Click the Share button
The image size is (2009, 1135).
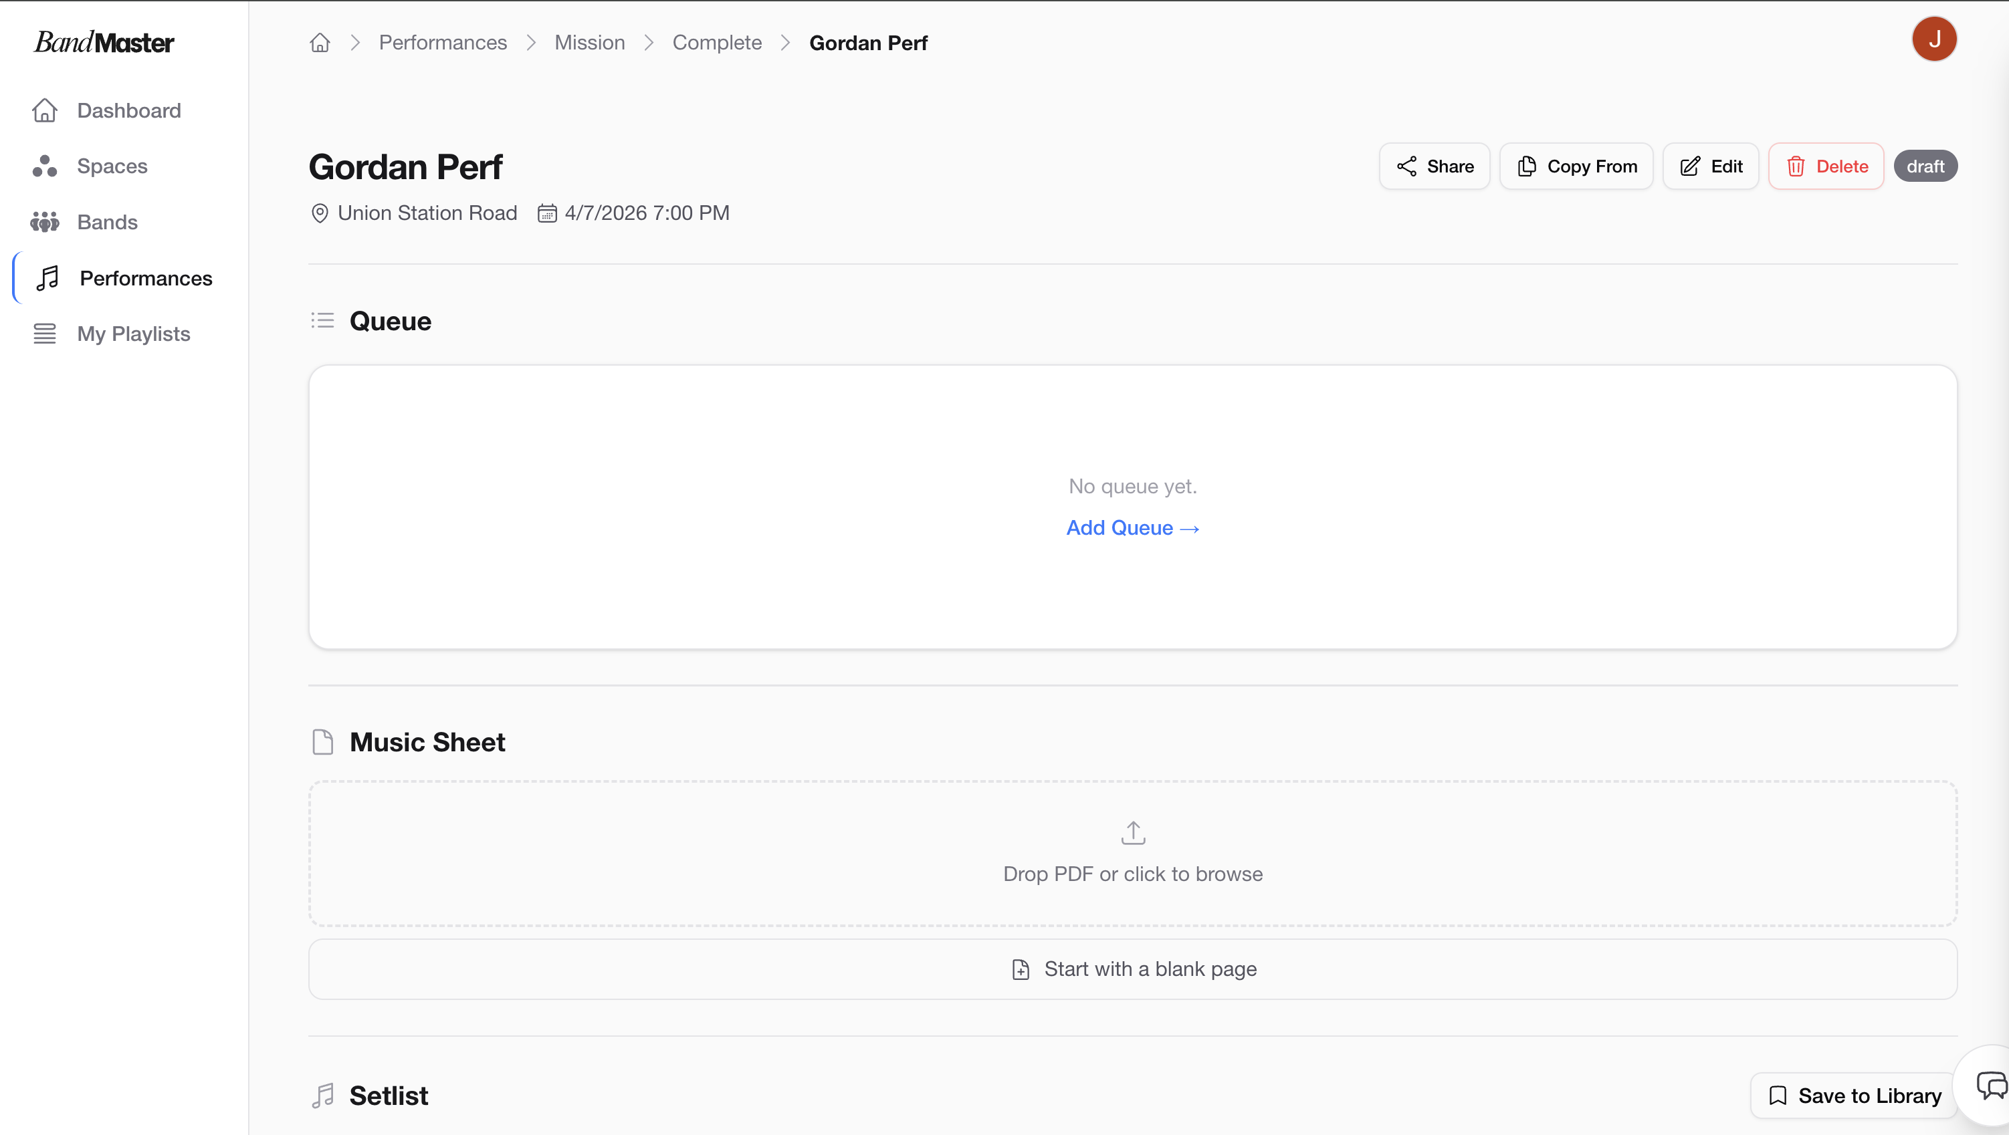click(1435, 166)
